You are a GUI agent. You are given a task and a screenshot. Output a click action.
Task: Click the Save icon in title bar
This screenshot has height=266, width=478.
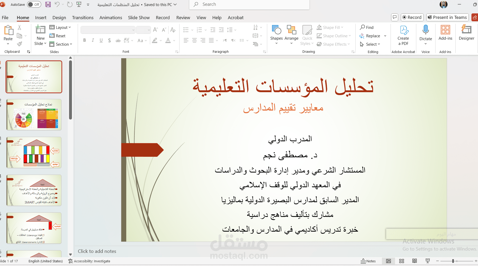tap(48, 4)
